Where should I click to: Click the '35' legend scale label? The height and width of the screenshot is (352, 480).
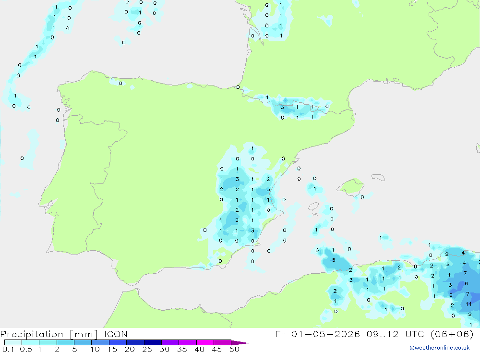pos(182,349)
